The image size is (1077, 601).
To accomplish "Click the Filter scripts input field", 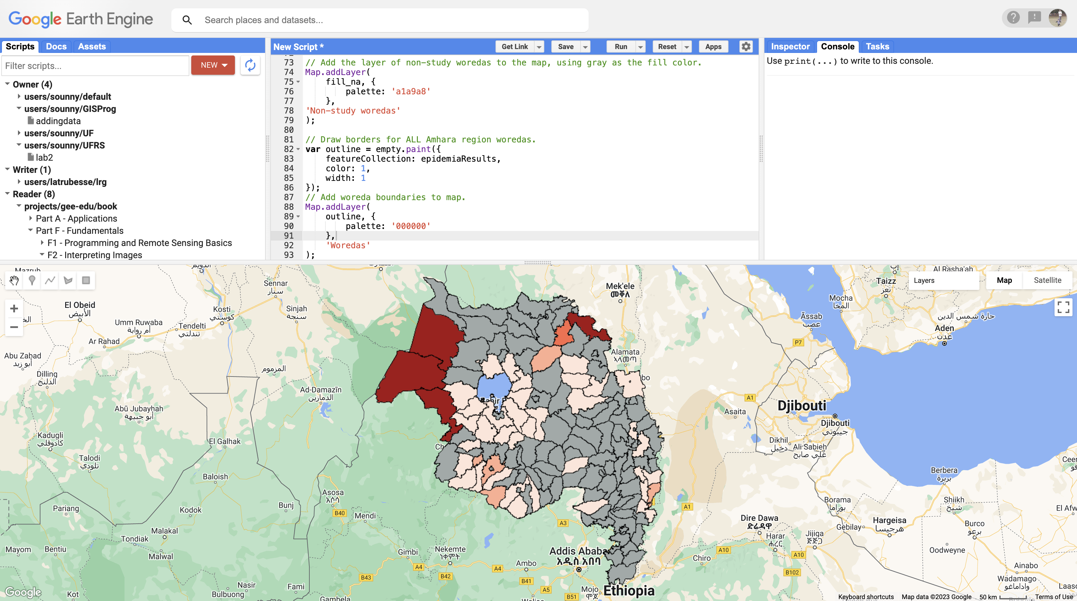I will (x=95, y=66).
